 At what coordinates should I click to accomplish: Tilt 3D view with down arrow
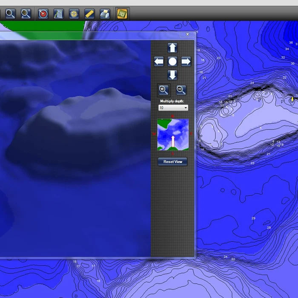click(x=172, y=75)
